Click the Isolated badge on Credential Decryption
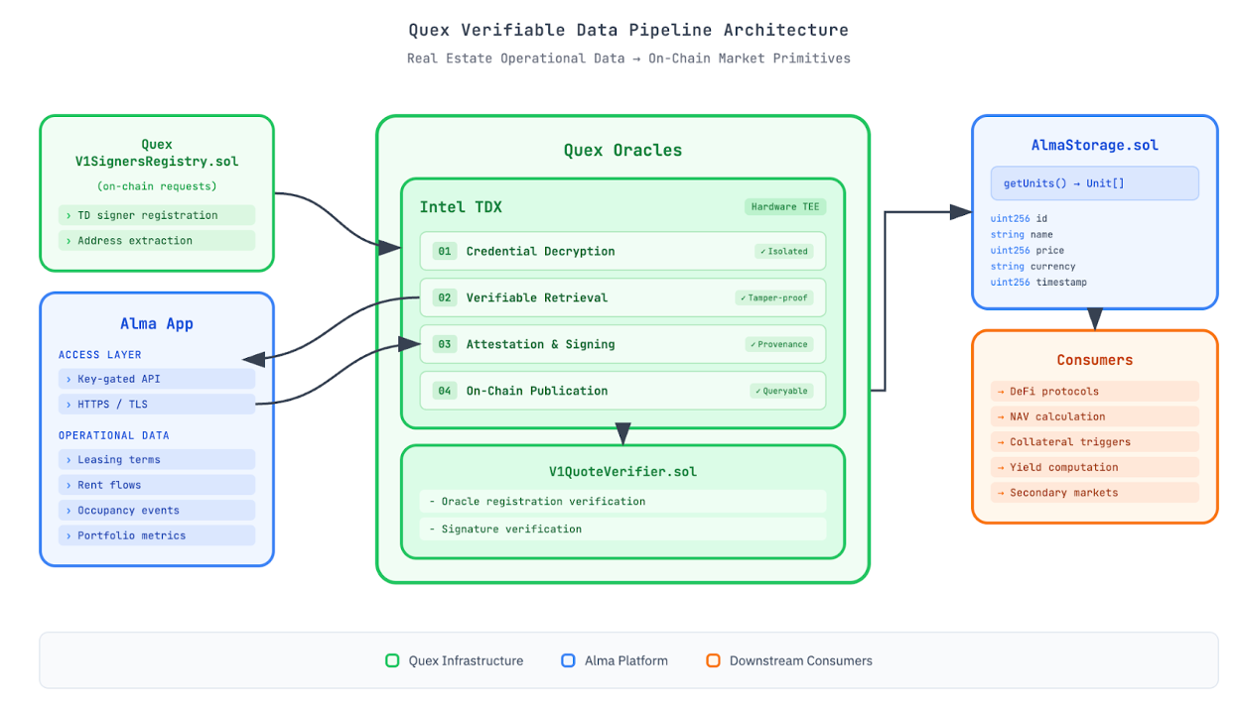Screen dimensions: 1239x706 [x=784, y=251]
